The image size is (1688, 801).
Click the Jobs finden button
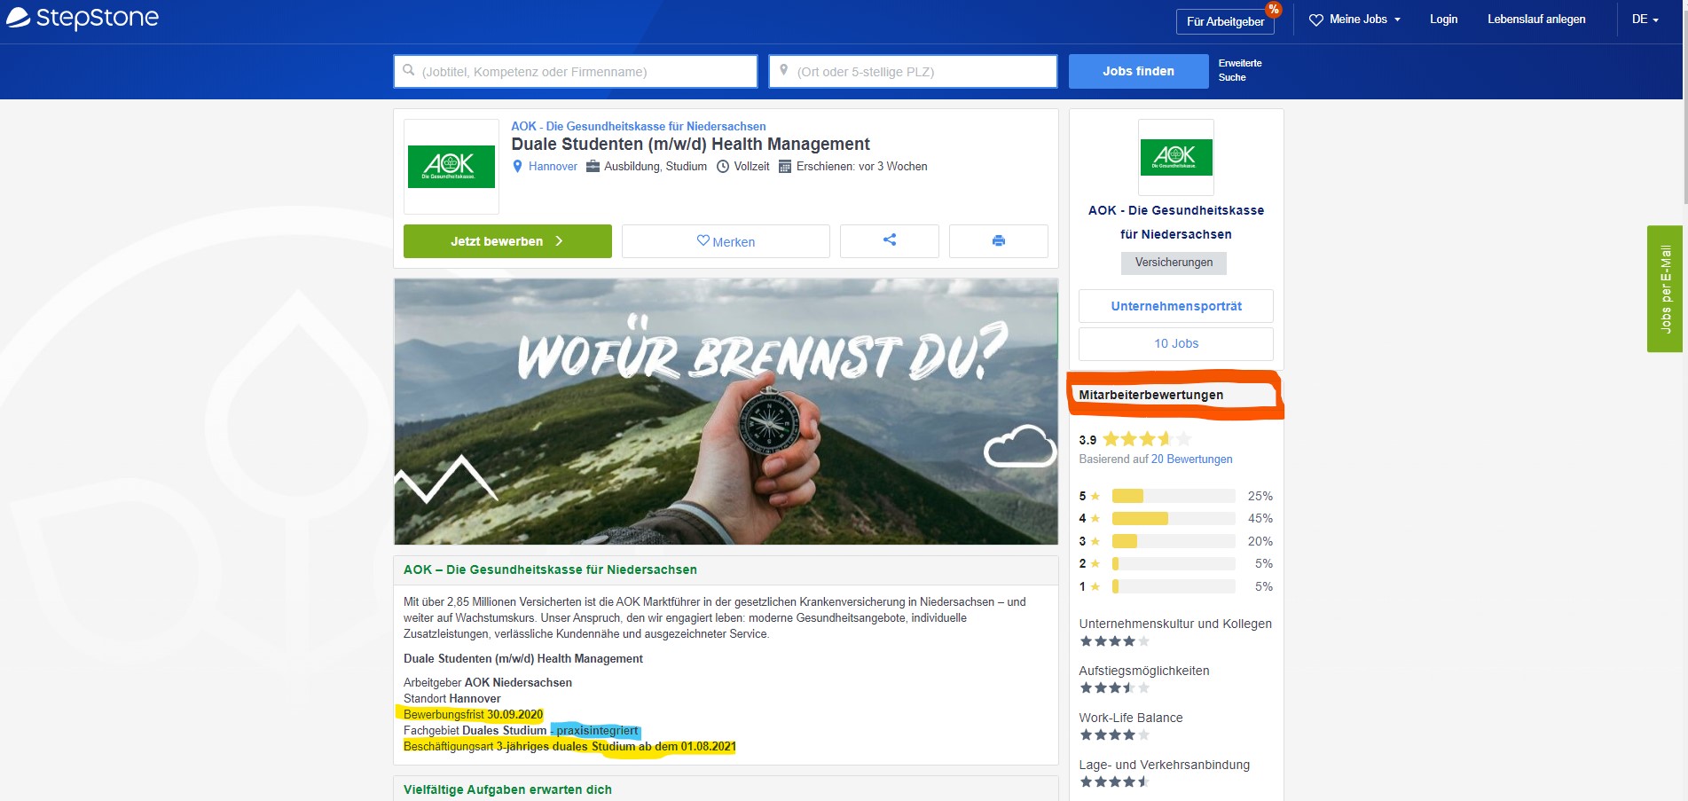(1139, 71)
